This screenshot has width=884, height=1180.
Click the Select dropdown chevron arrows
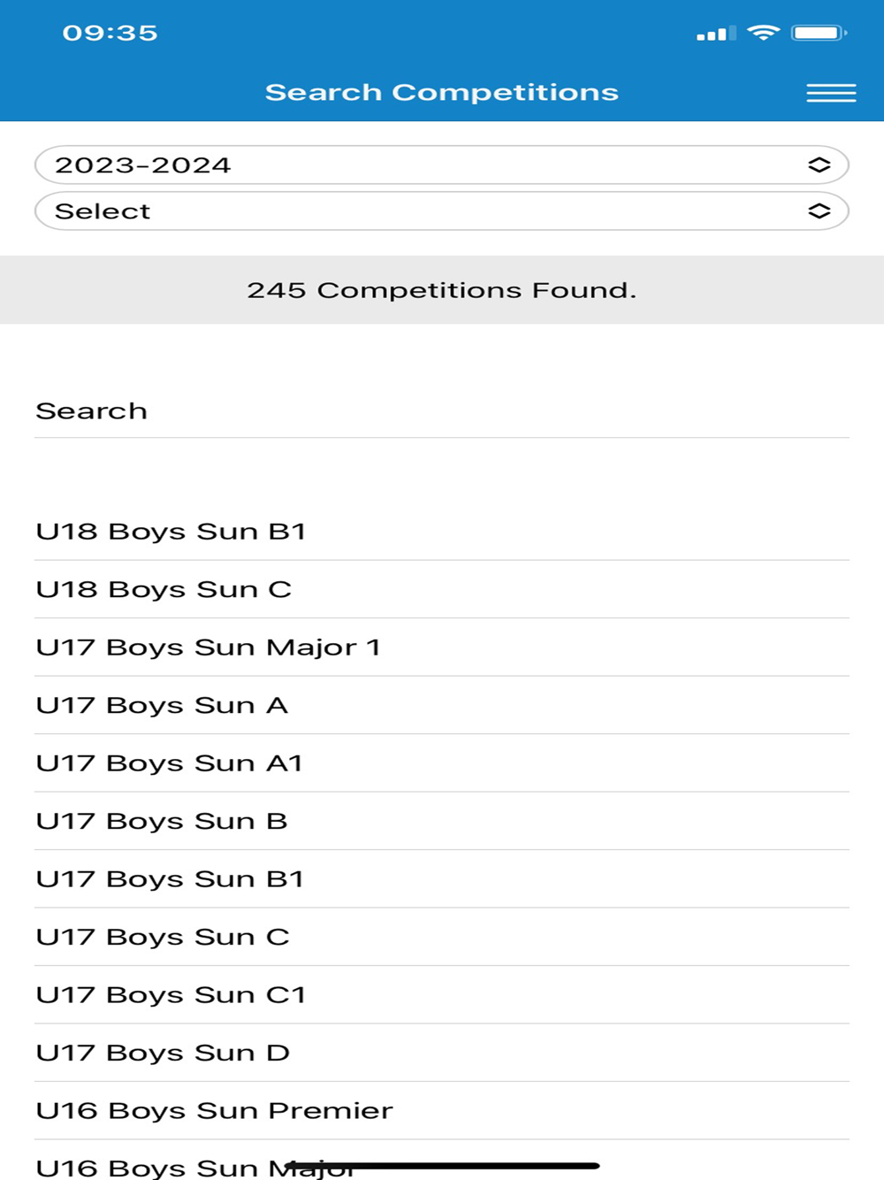819,211
